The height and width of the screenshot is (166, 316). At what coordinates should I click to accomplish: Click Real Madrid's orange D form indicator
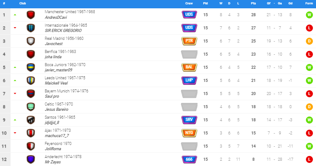click(x=309, y=41)
